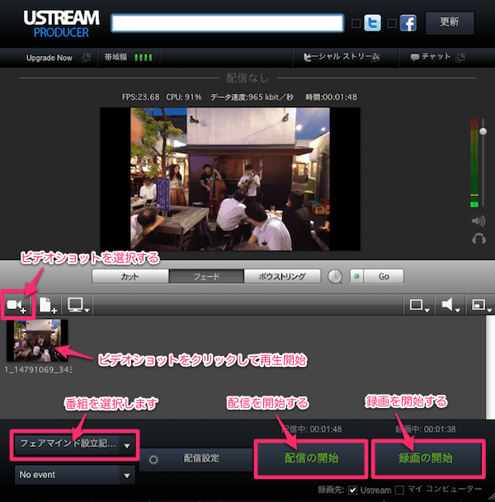Click the chat pop-out icon
The width and height of the screenshot is (495, 502).
[x=460, y=58]
